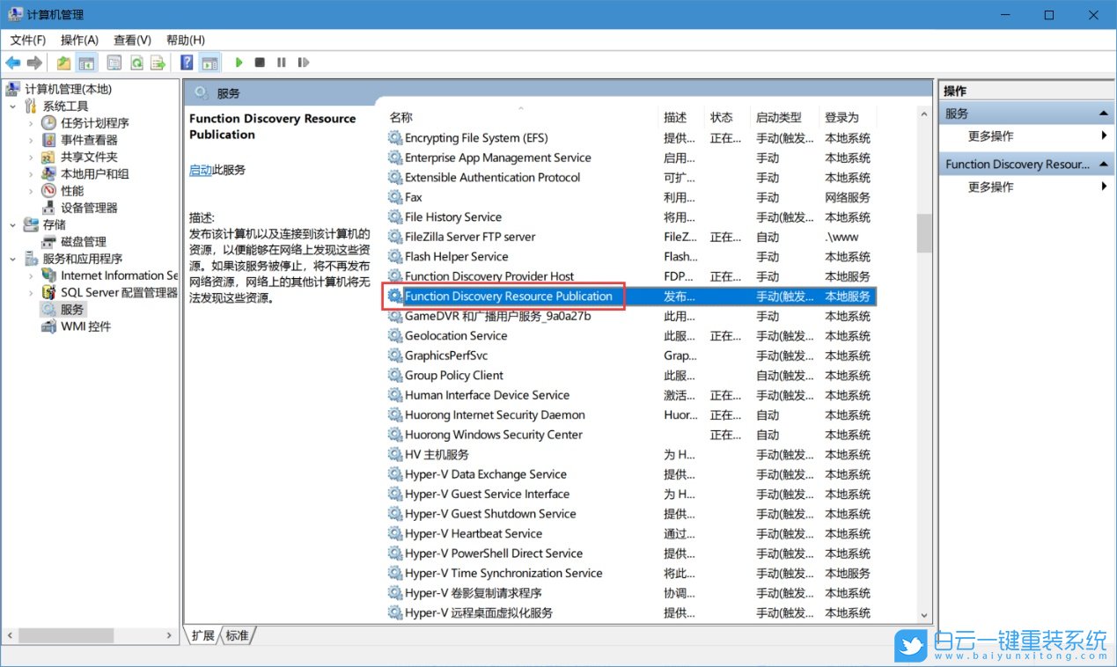The image size is (1117, 667).
Task: Toggle the console tree visibility icon
Action: (x=85, y=62)
